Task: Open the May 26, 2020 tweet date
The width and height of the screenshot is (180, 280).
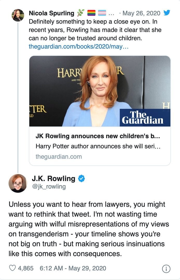Action: pyautogui.click(x=141, y=13)
